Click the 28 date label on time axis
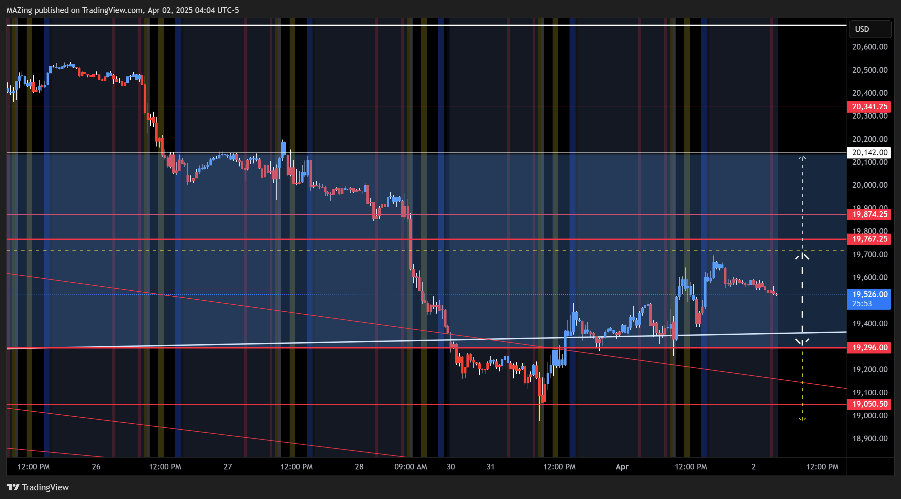This screenshot has height=499, width=901. (x=359, y=466)
